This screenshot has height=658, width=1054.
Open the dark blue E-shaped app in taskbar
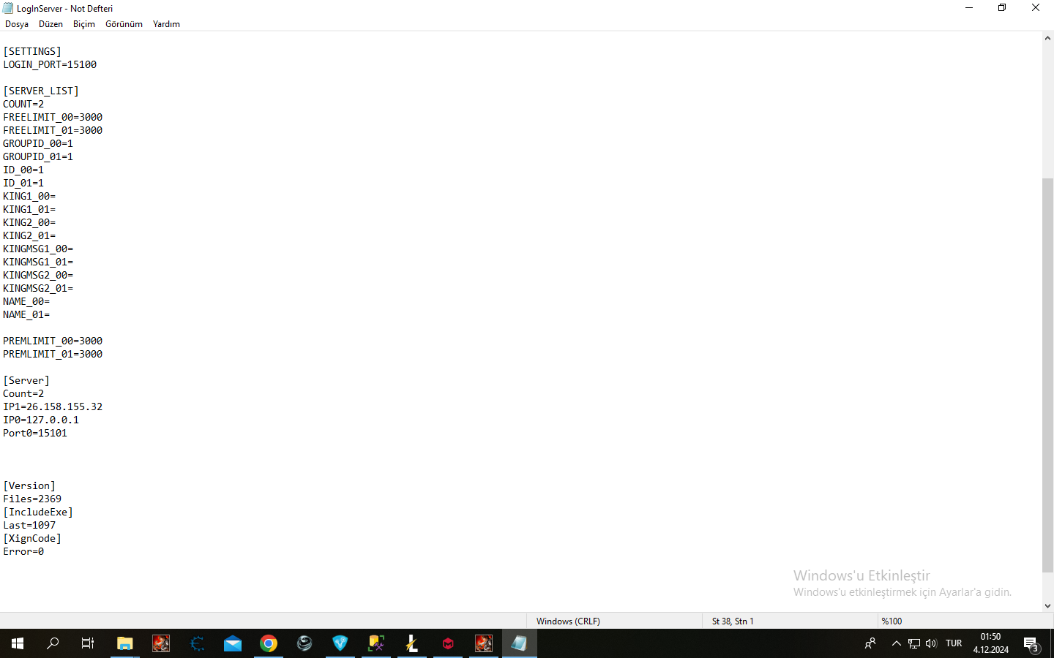(197, 643)
